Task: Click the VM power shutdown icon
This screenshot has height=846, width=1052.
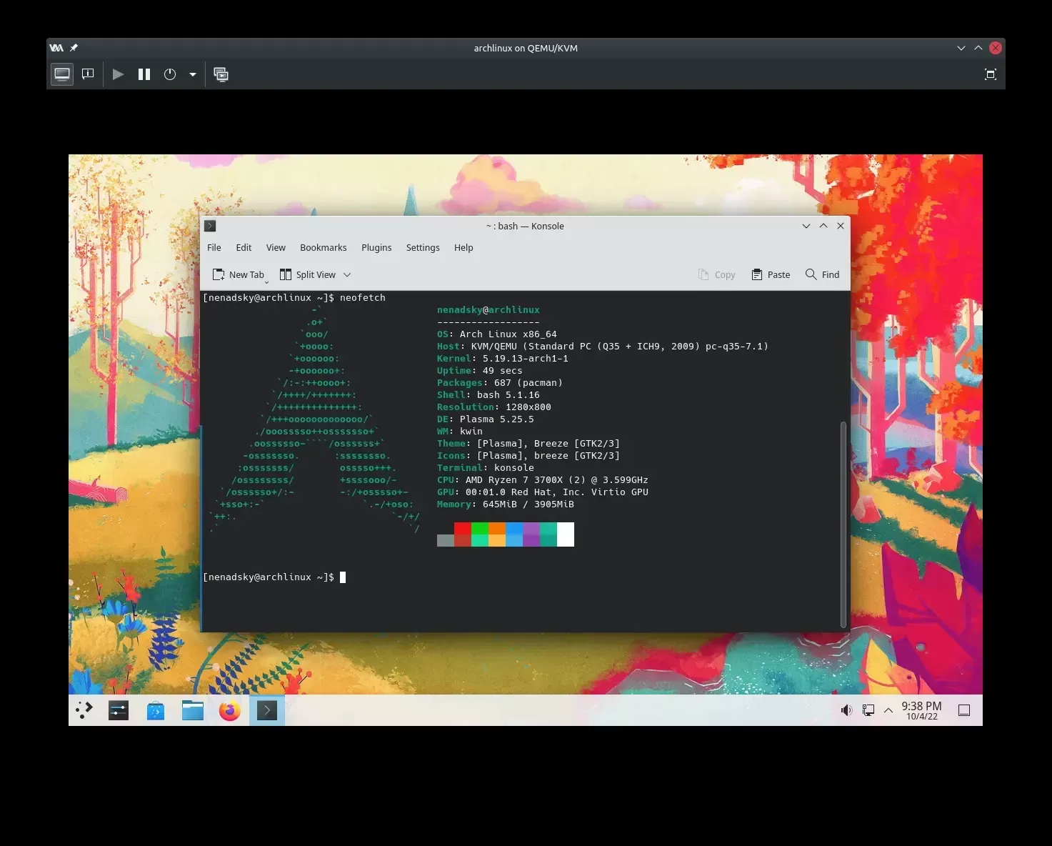Action: (x=170, y=74)
